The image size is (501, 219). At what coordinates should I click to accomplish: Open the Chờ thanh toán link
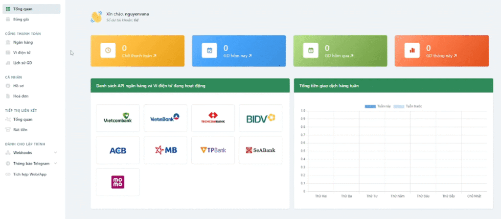pos(139,56)
